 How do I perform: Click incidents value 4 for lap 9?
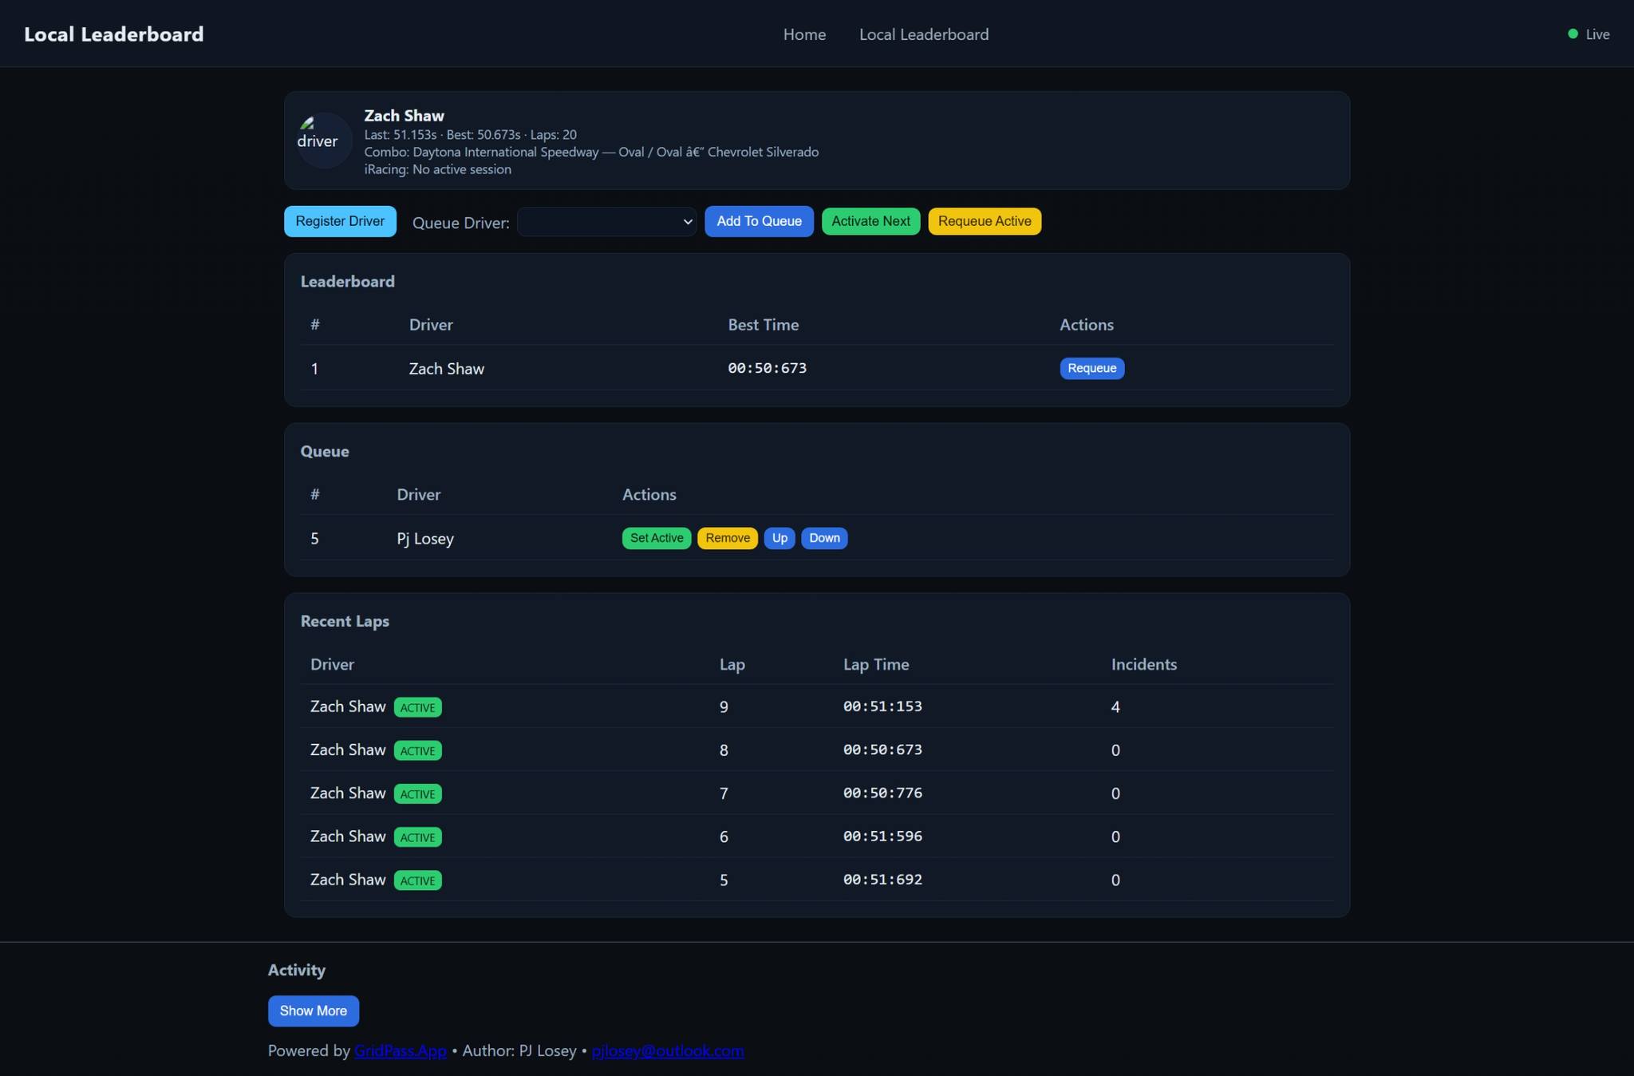click(x=1115, y=707)
